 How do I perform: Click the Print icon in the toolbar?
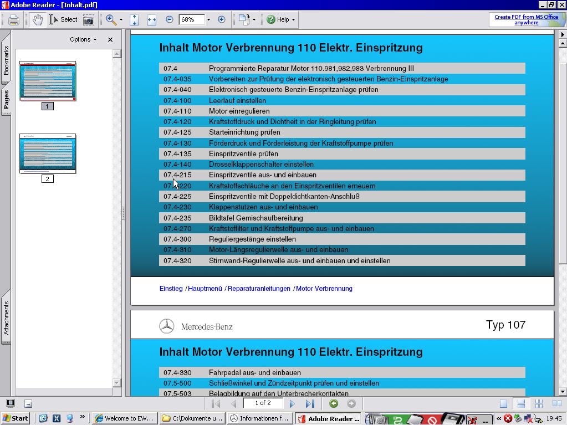pos(14,20)
